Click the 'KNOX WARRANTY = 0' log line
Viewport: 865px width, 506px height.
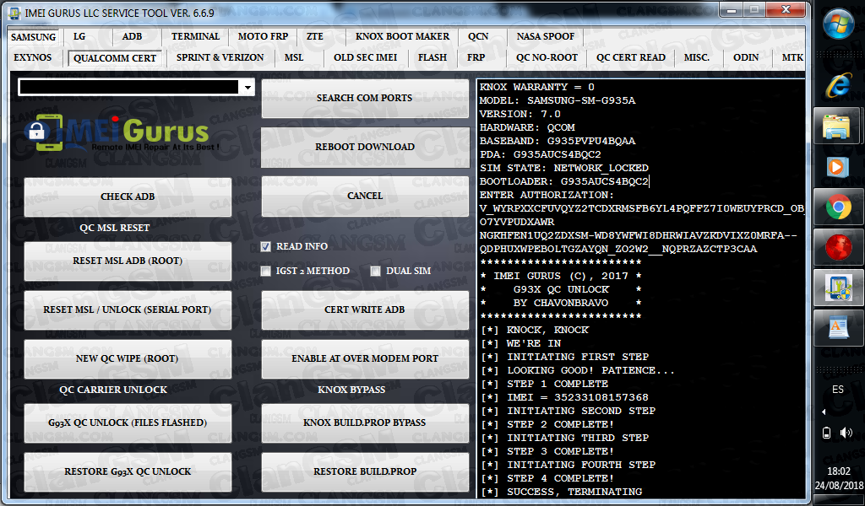(536, 87)
